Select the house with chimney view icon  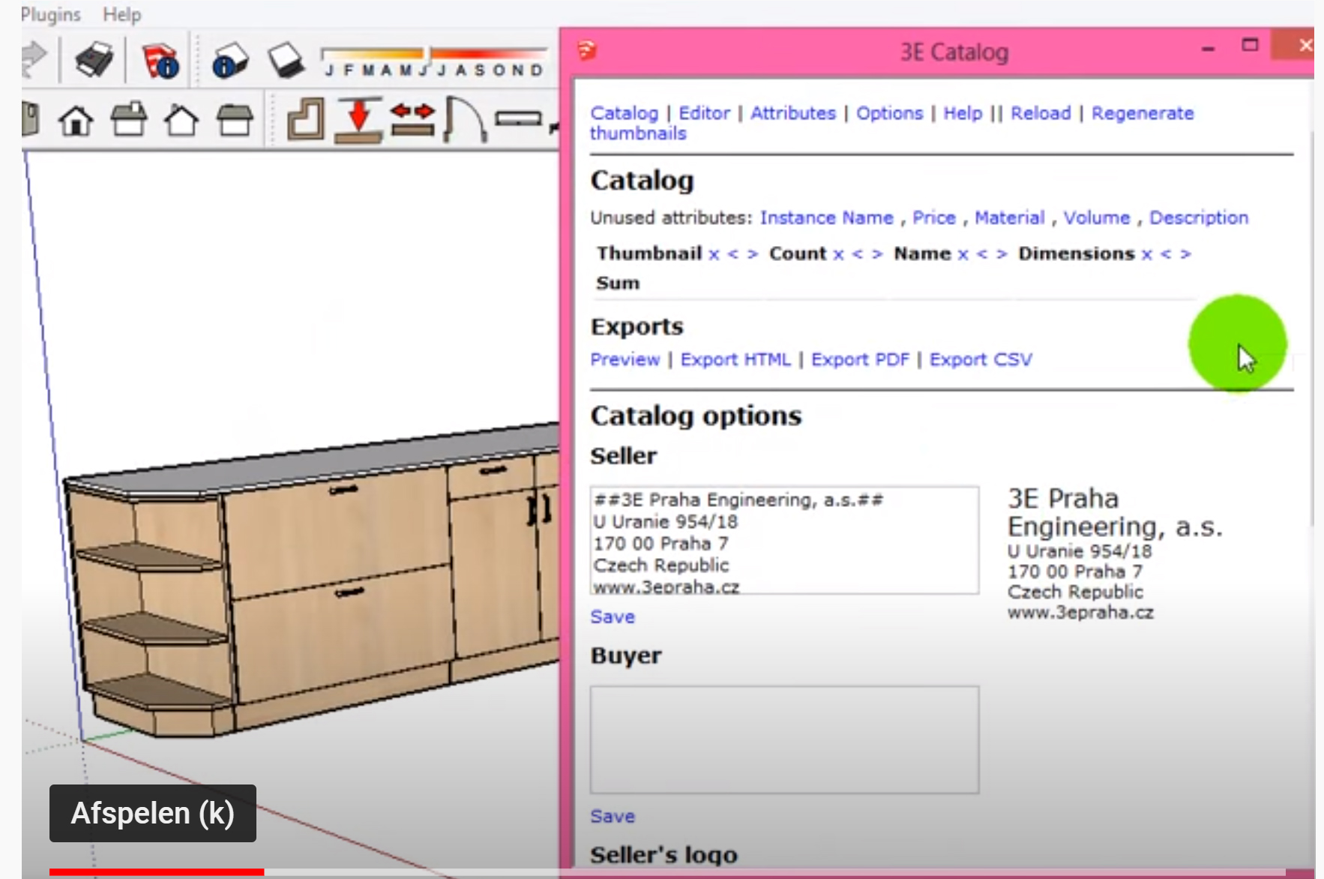(x=129, y=119)
